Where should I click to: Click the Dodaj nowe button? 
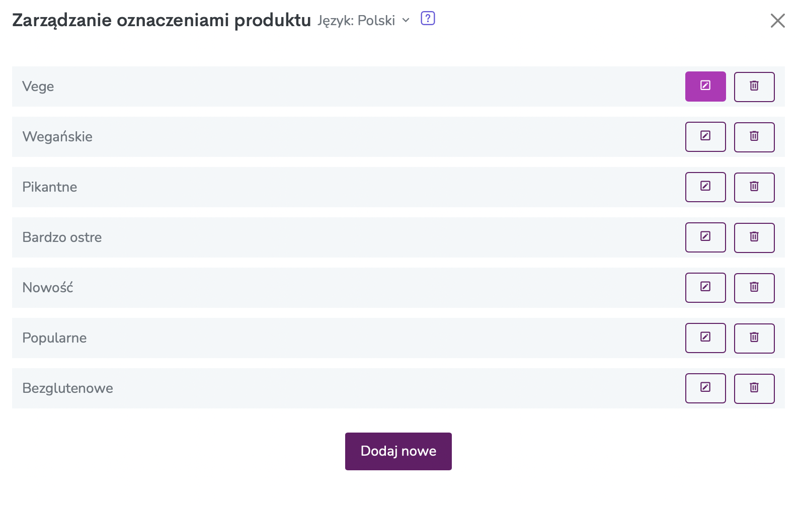[398, 451]
